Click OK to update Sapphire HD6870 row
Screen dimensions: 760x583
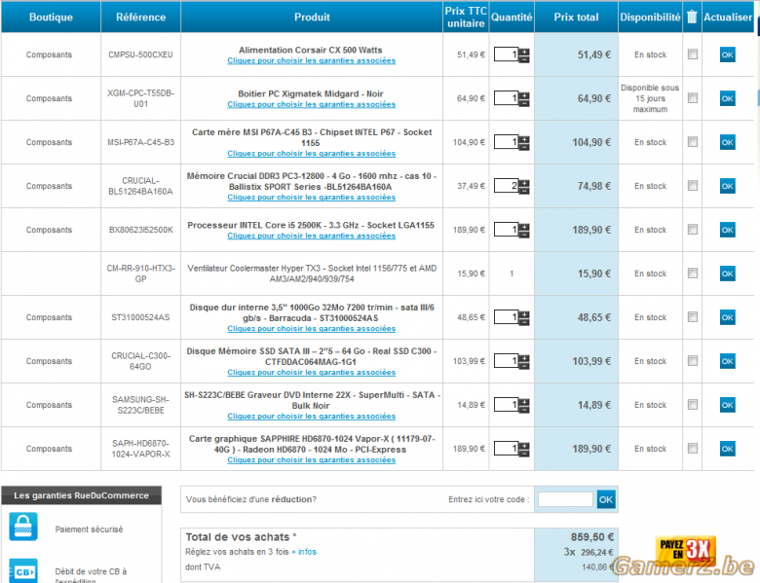pyautogui.click(x=727, y=449)
